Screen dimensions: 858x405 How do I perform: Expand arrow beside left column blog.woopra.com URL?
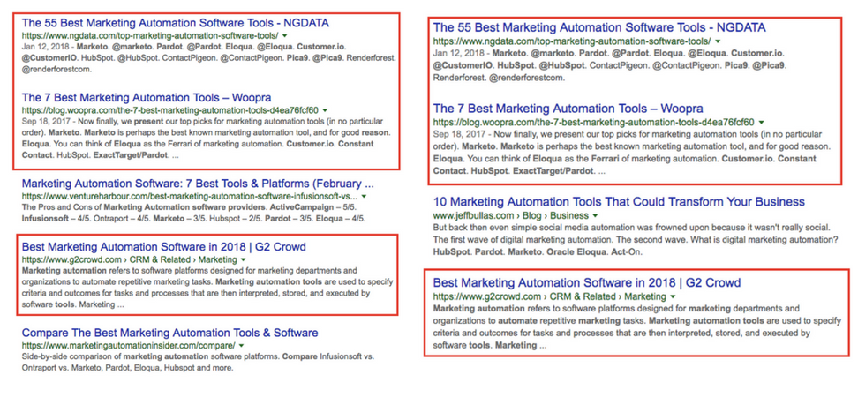pos(326,110)
